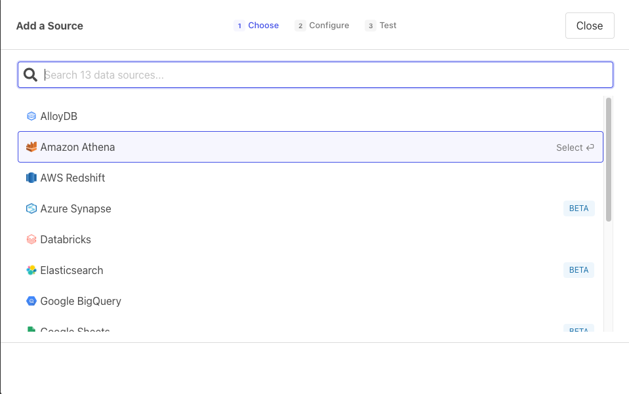Screen dimensions: 629x394
Task: Click the Amazon Athena logo icon
Action: [31, 147]
